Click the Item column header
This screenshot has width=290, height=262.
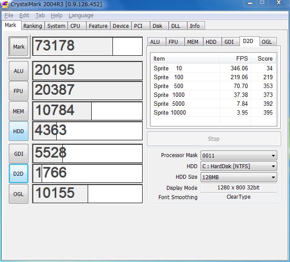pyautogui.click(x=185, y=58)
